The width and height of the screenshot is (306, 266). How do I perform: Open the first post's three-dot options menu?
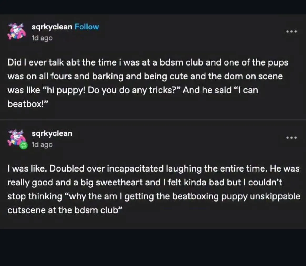click(292, 32)
